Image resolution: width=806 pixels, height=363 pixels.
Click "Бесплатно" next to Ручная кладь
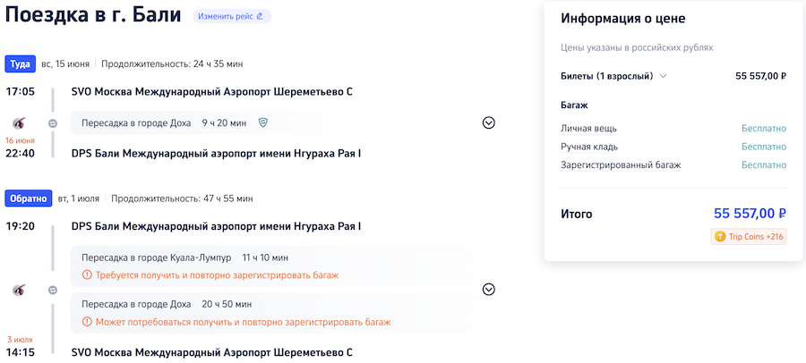(763, 147)
